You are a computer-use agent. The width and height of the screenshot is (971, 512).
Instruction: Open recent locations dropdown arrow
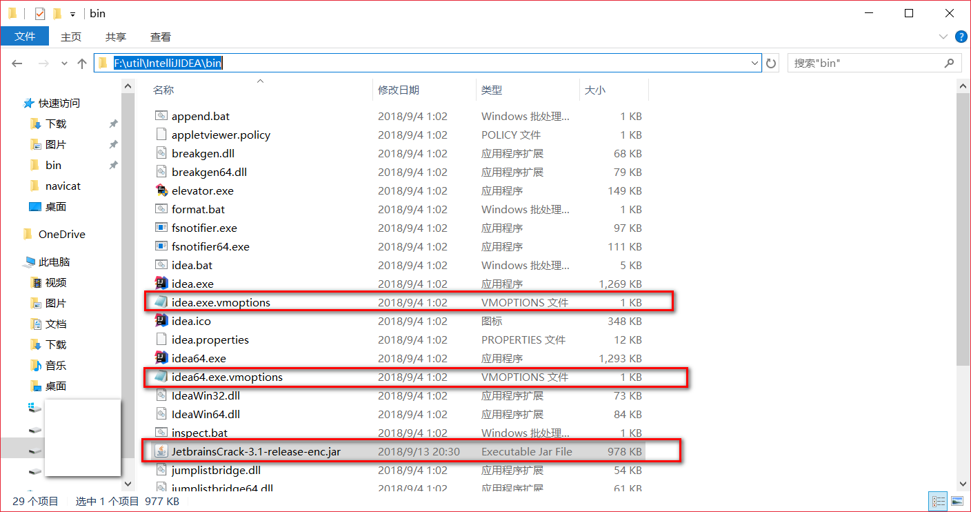(x=64, y=63)
